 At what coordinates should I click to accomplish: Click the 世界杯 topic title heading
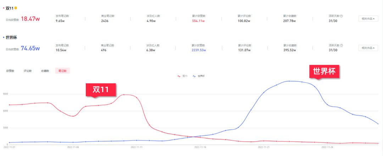click(11, 38)
